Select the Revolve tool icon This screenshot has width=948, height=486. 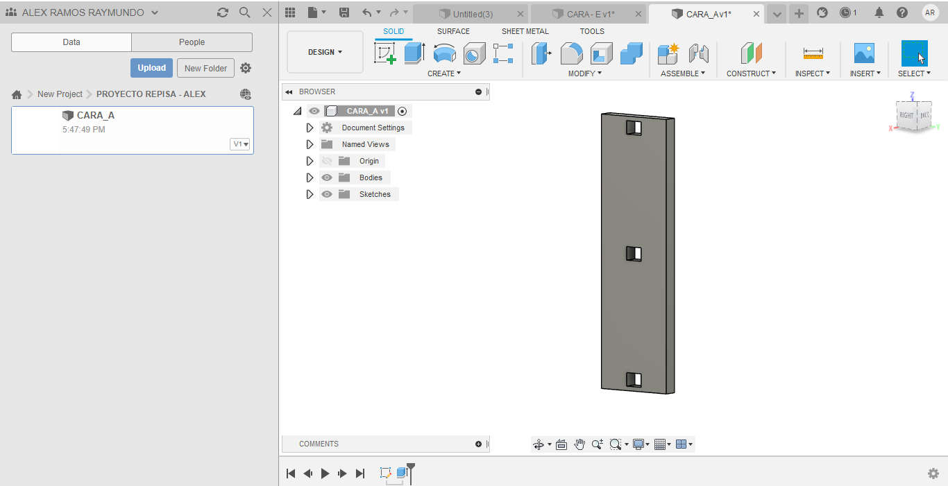pyautogui.click(x=444, y=53)
